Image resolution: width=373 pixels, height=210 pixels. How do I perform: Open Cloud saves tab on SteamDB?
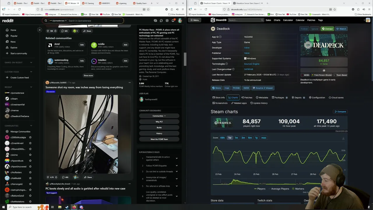(336, 97)
